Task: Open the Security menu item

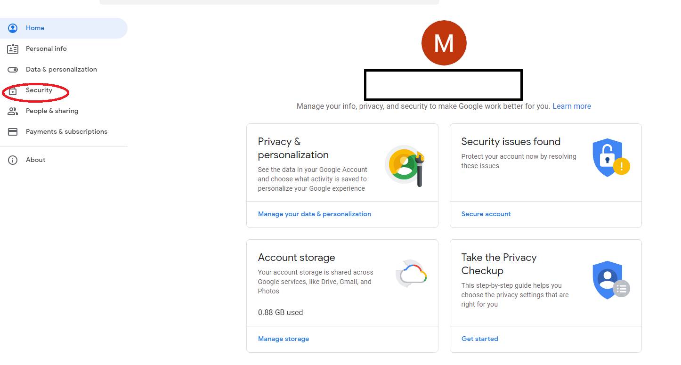Action: 39,90
